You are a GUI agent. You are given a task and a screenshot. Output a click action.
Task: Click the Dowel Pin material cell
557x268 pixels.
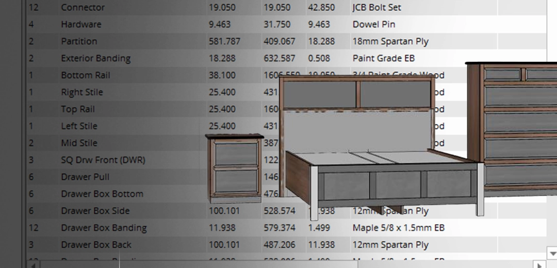coord(374,25)
